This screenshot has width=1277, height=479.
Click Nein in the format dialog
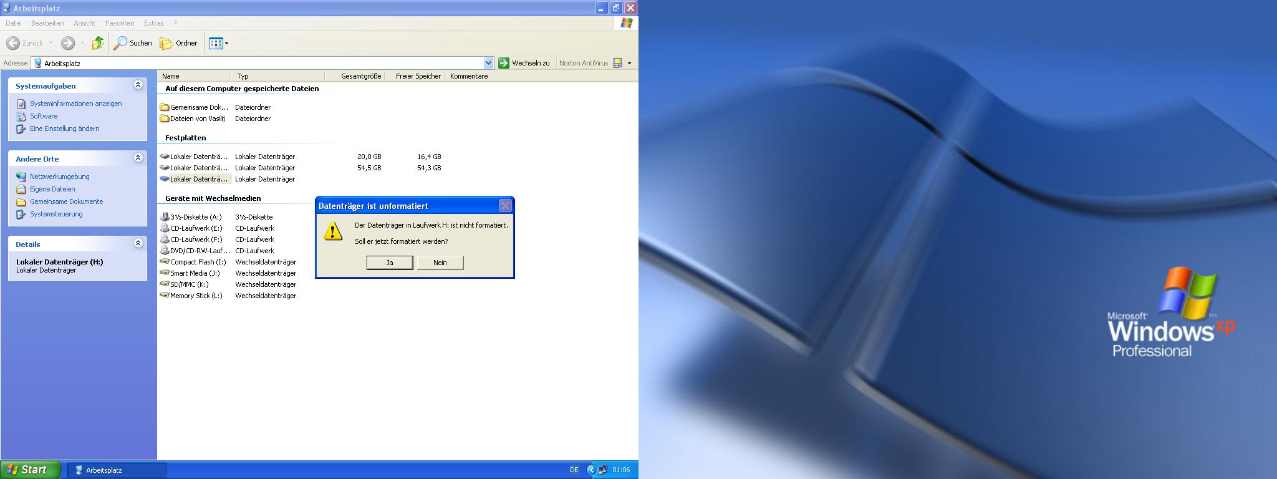pos(440,263)
